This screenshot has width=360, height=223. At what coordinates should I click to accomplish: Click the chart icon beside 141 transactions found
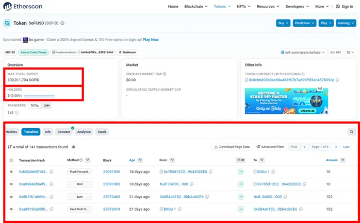pyautogui.click(x=73, y=147)
